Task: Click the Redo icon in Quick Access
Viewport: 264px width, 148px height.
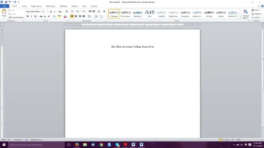Action: 15,2
